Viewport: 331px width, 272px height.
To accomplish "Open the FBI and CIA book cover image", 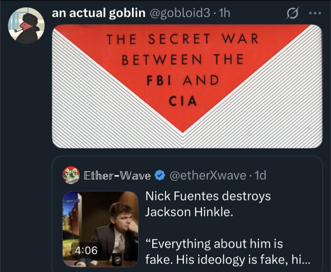I will tap(187, 86).
